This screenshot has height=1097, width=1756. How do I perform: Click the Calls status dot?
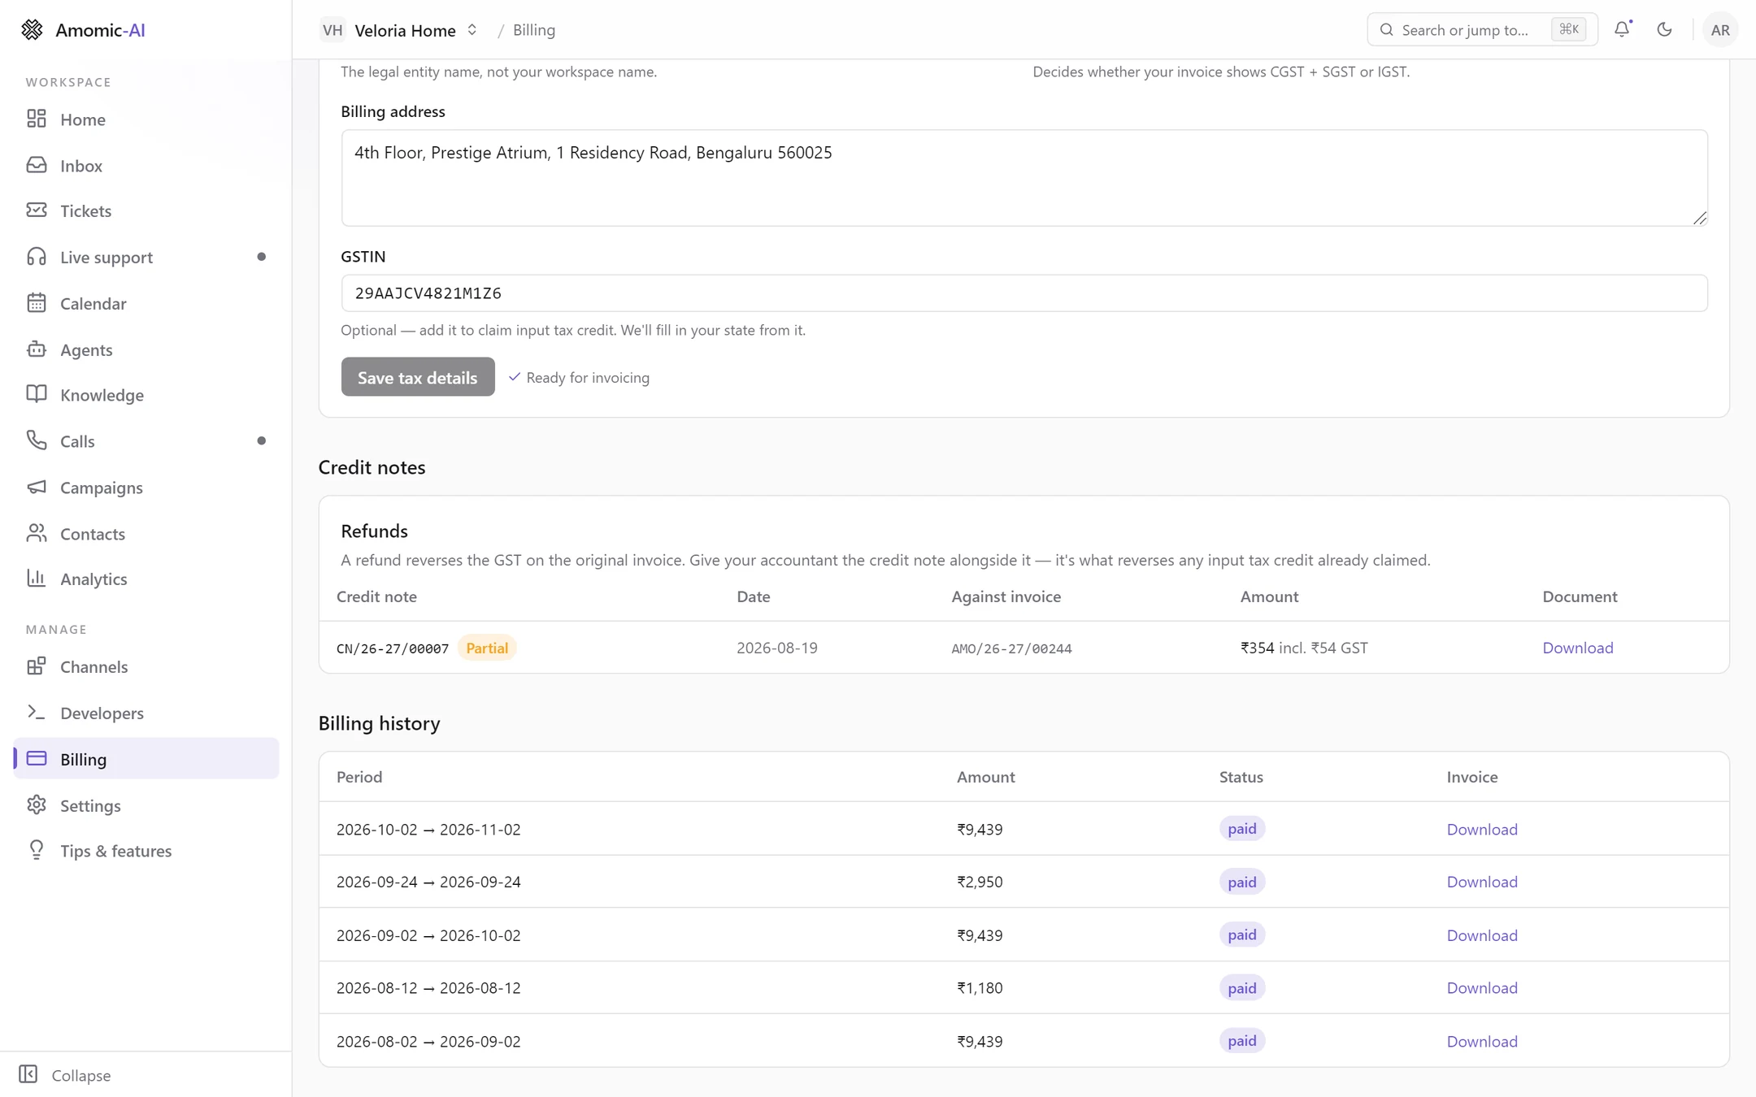(261, 440)
